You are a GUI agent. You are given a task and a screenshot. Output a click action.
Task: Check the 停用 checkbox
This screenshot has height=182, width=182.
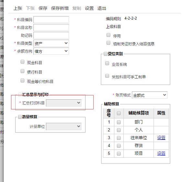tap(108, 35)
